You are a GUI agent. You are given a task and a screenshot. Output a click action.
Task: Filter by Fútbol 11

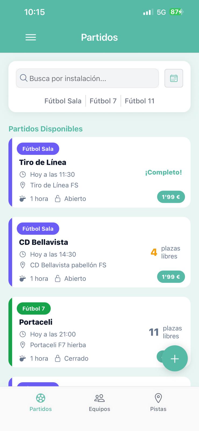point(140,101)
